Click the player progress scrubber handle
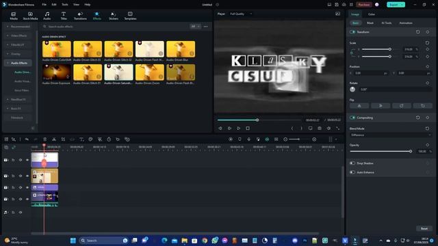 pos(257,120)
